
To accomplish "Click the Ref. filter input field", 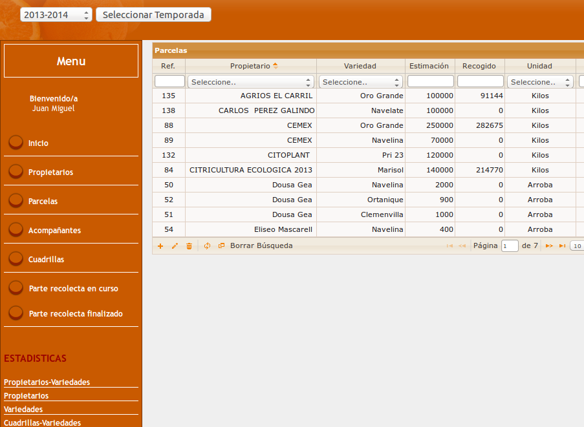I will click(x=169, y=81).
